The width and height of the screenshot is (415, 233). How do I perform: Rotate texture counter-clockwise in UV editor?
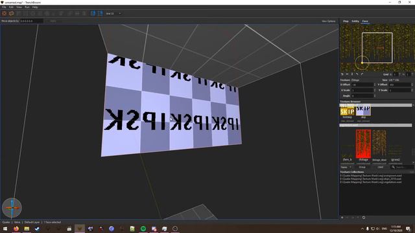click(357, 74)
